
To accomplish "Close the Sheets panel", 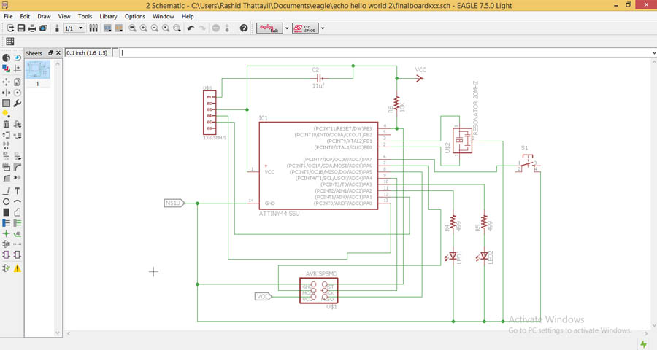I will tap(58, 52).
